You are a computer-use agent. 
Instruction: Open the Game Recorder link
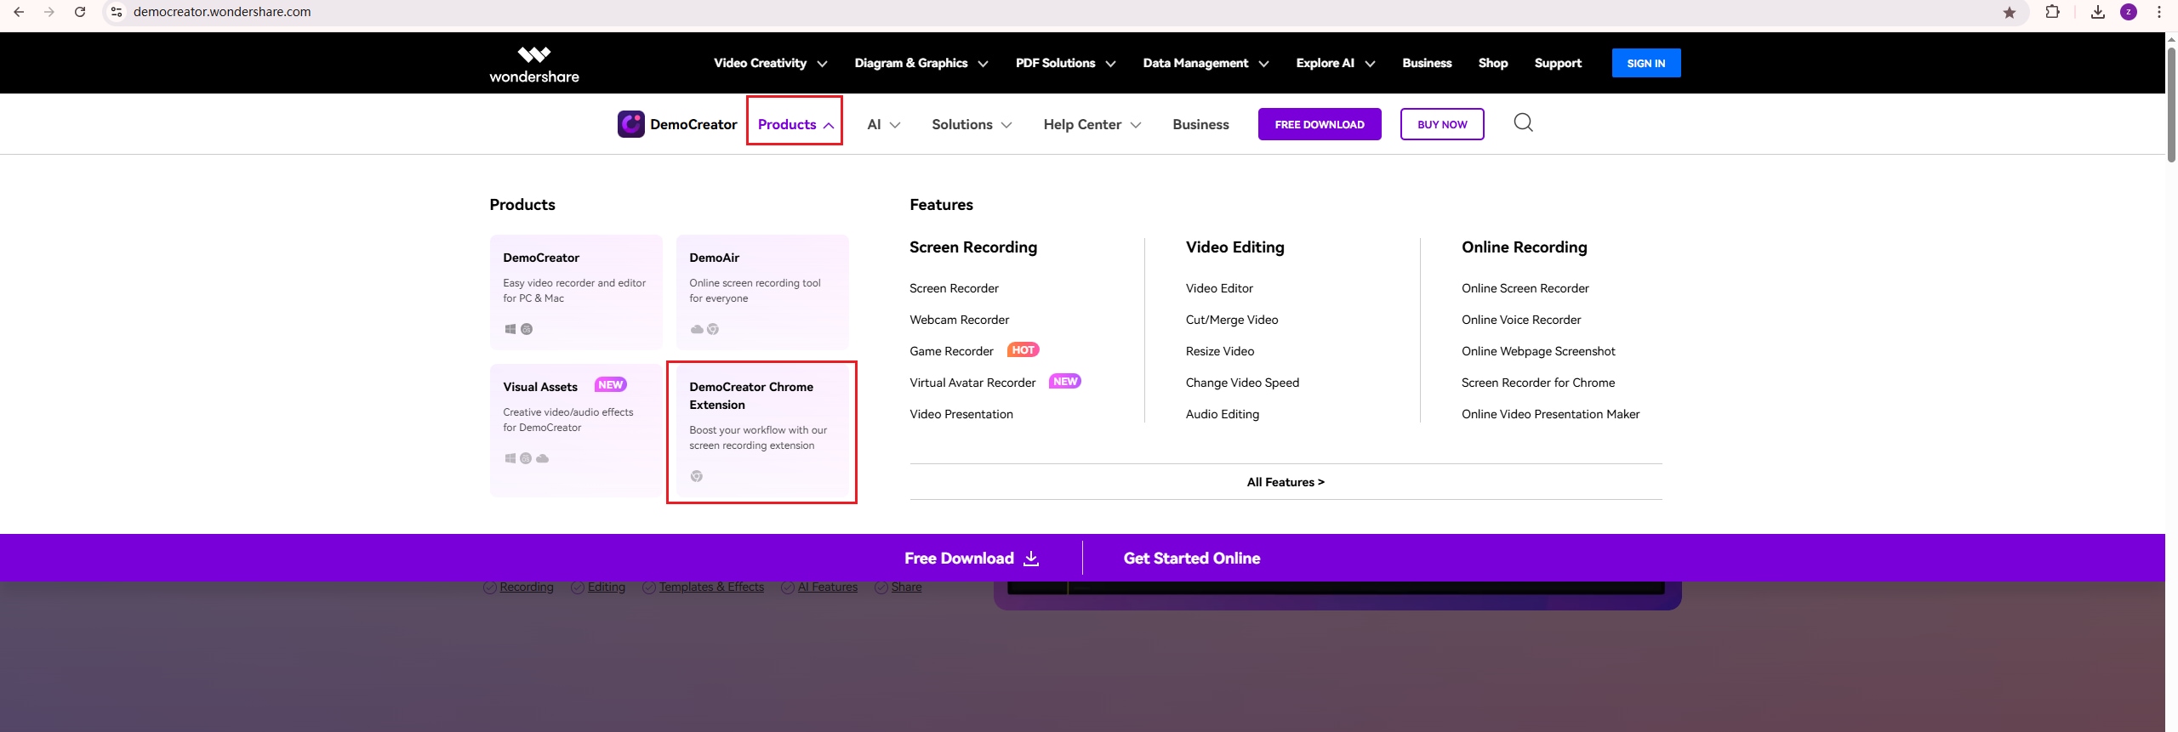951,351
